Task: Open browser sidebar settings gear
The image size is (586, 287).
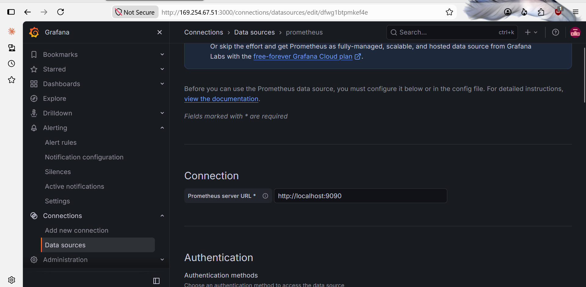Action: (12, 280)
